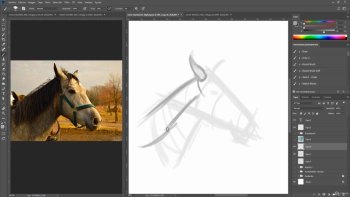This screenshot has width=350, height=197.
Task: Select the Pen tool
Action: tap(4, 89)
